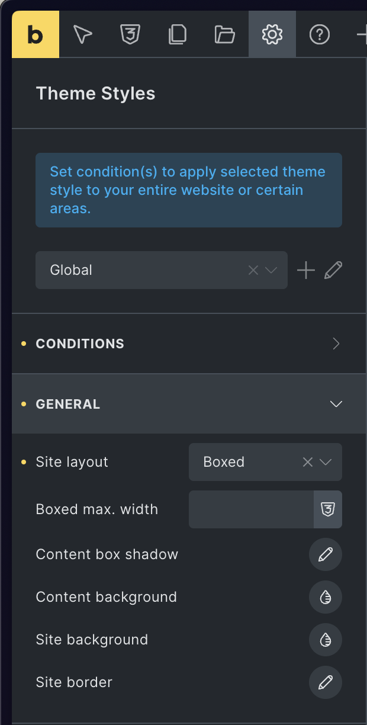Edit theme style name with pencil icon
Screen dimensions: 367x725
tap(333, 270)
